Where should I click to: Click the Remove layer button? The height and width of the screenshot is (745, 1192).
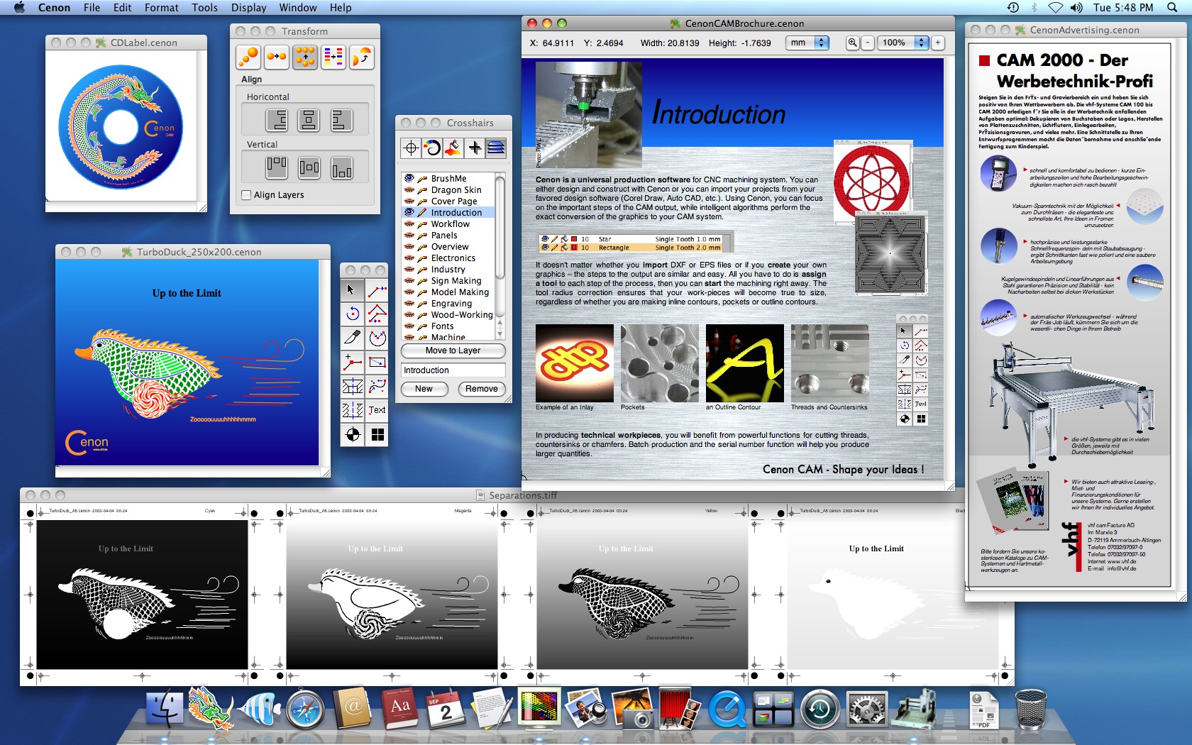(x=482, y=389)
